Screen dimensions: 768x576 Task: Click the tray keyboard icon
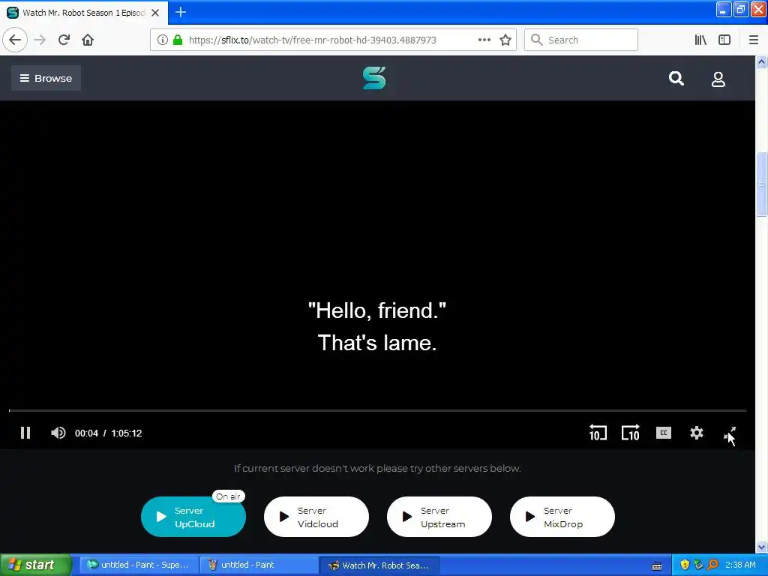657,565
